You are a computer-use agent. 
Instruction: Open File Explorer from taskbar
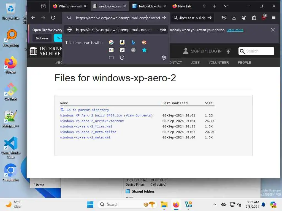coord(164,204)
